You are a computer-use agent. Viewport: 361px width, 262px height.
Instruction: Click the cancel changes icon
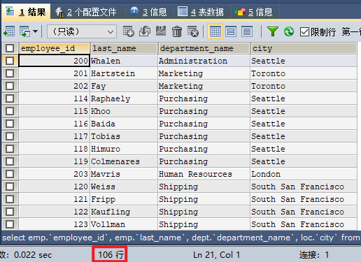[193, 31]
